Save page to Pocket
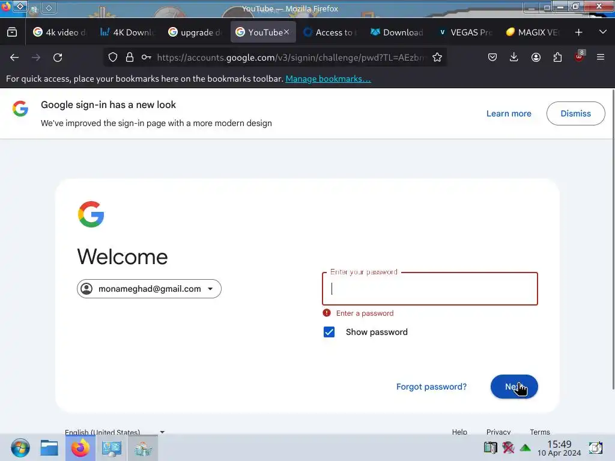 492,57
